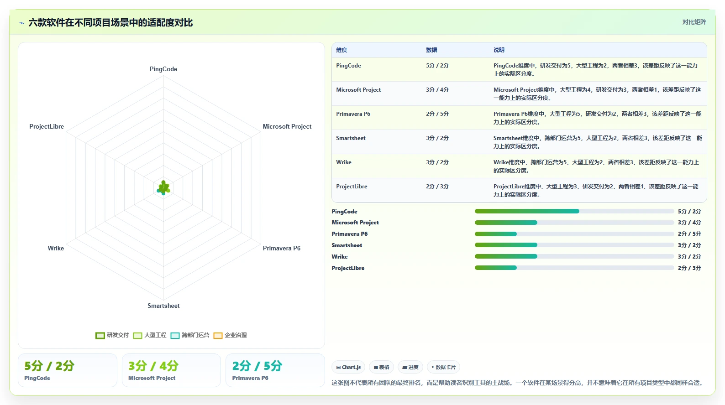Viewport: 725px width, 405px height.
Task: Open the Microsoft Project 3分 / 4分 summary card
Action: point(171,370)
